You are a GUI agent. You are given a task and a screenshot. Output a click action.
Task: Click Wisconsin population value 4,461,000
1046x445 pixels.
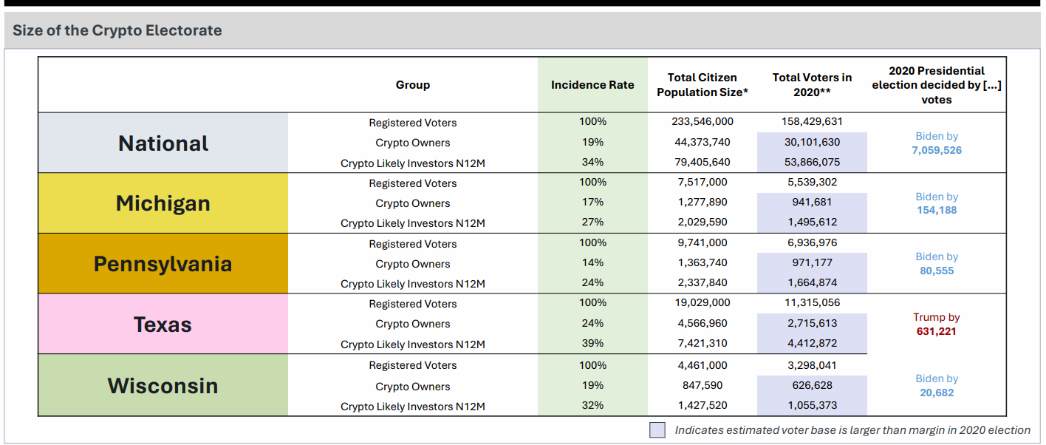click(703, 364)
